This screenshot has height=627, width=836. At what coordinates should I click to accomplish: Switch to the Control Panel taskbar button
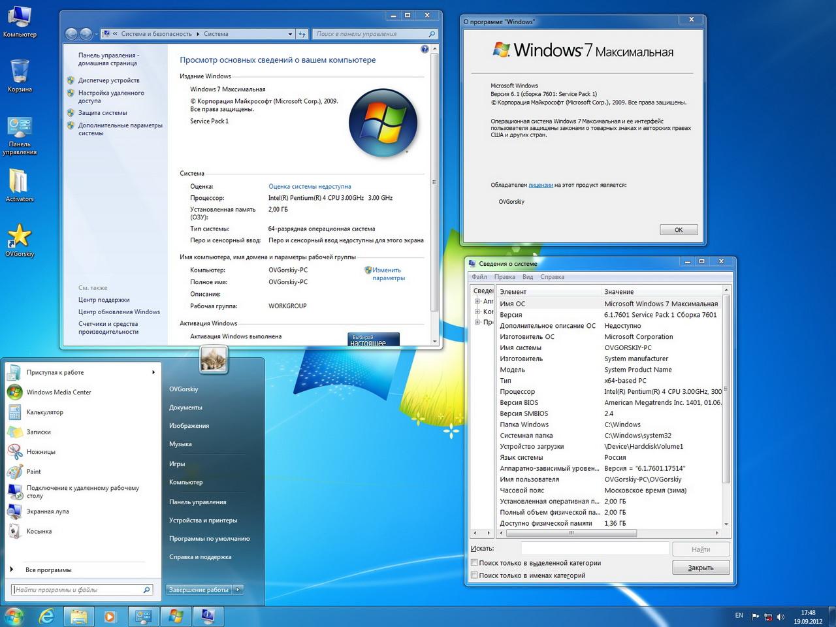[x=143, y=616]
